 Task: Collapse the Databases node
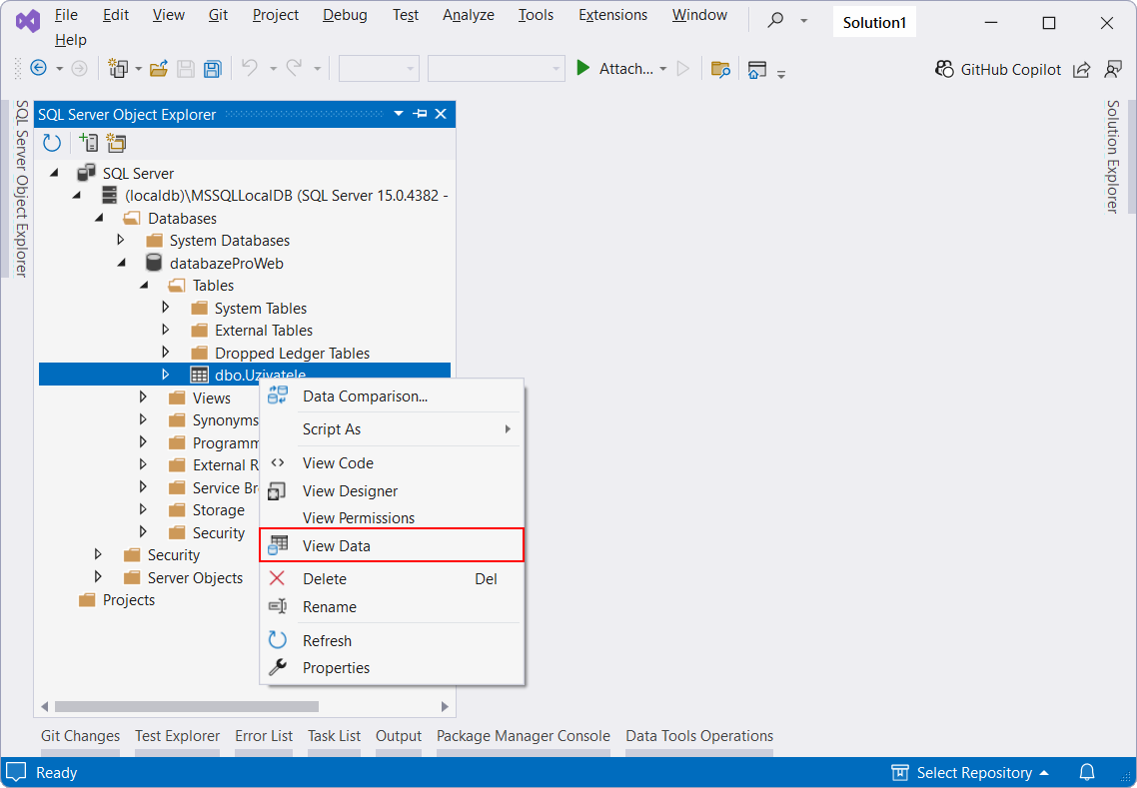pos(100,218)
